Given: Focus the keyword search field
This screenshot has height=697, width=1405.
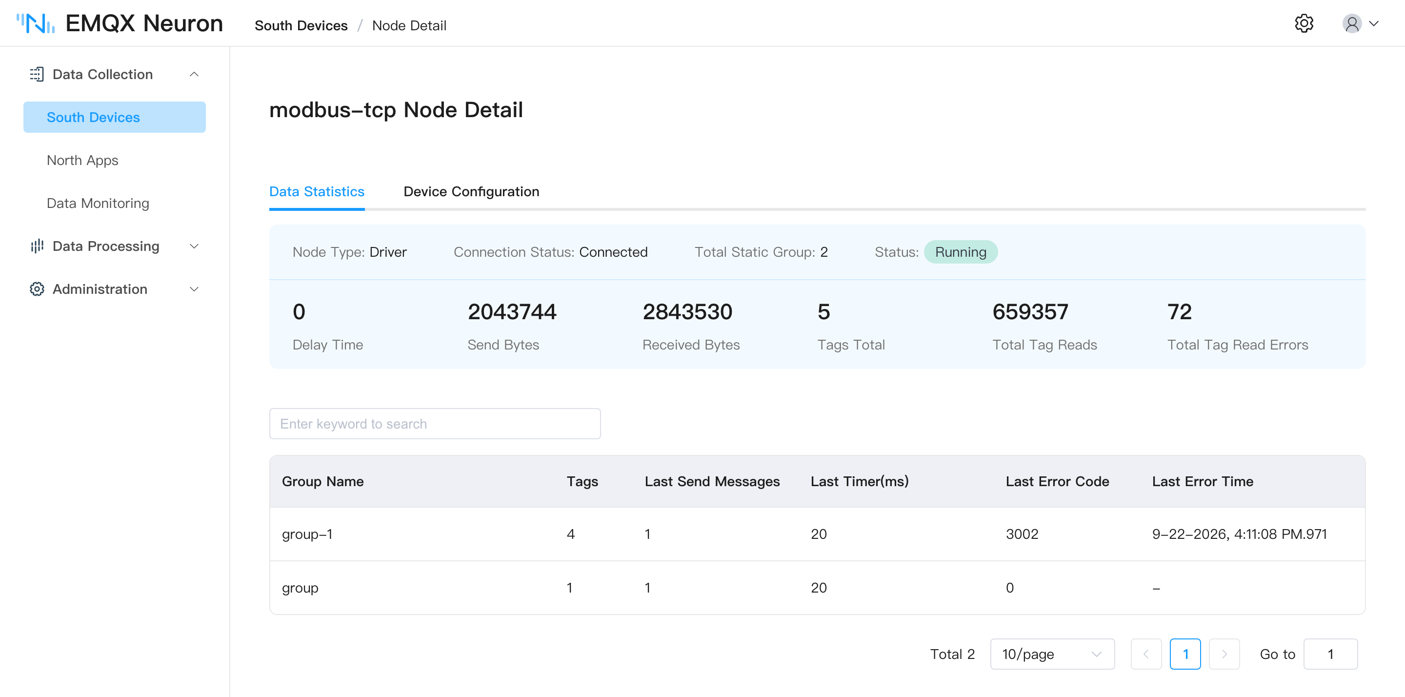Looking at the screenshot, I should tap(435, 424).
